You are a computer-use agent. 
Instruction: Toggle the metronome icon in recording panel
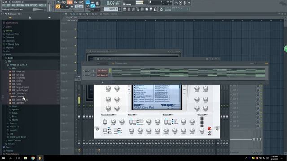58,2
